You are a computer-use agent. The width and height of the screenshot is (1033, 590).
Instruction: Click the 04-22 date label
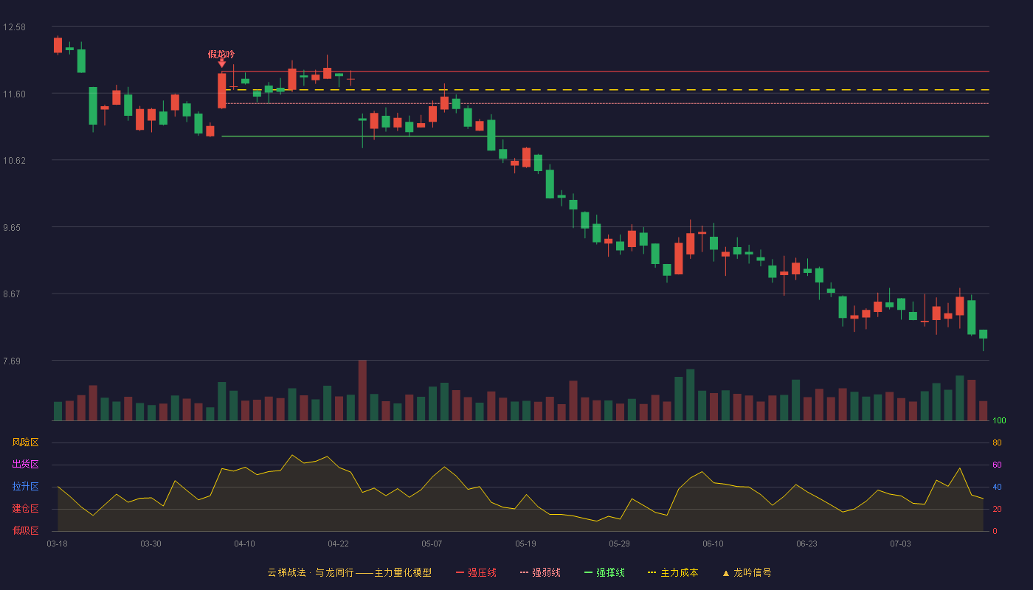338,544
